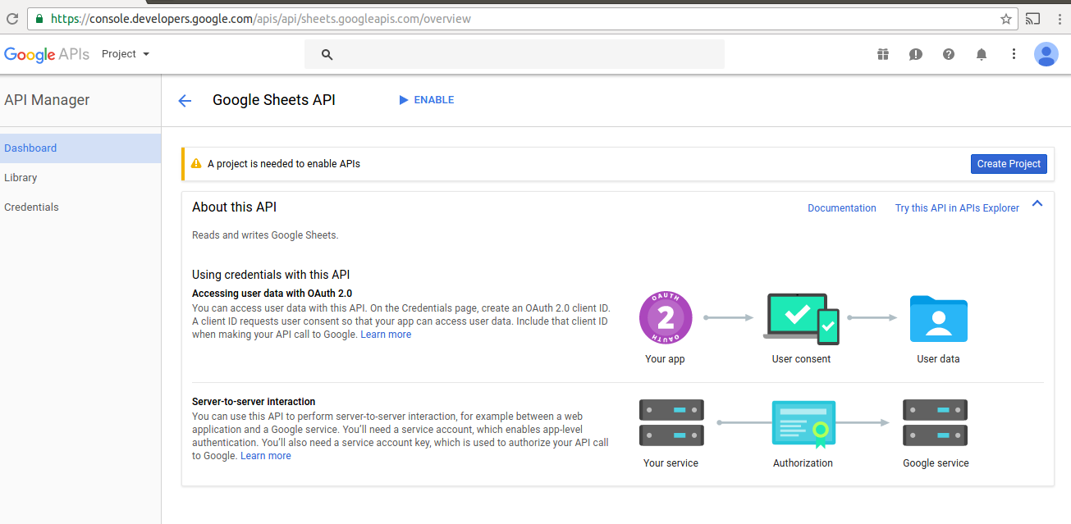1071x524 pixels.
Task: Open the Documentation link
Action: [842, 208]
